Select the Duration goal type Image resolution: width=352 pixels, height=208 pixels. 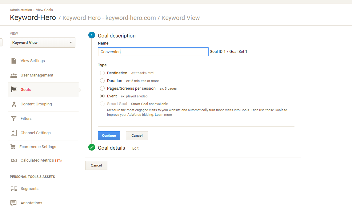(102, 81)
